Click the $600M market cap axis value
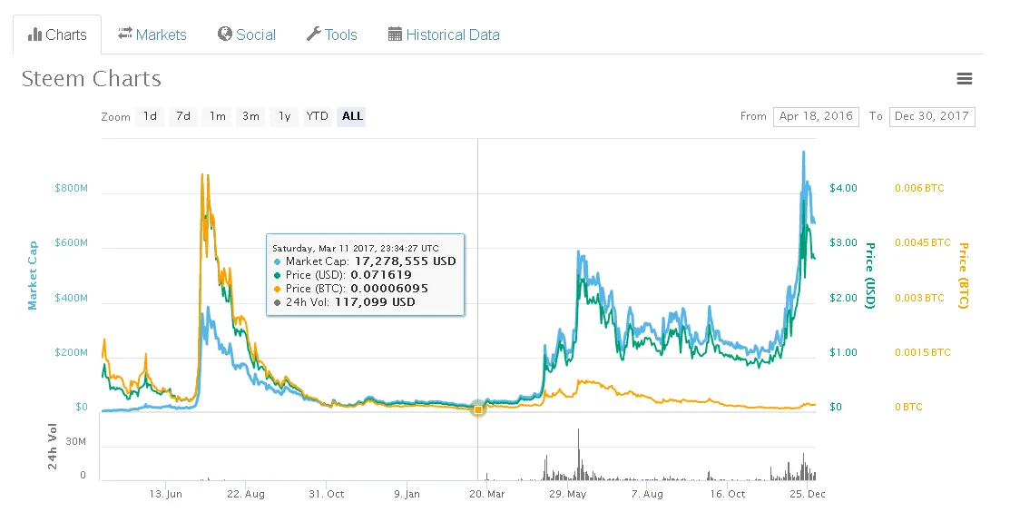The image size is (1010, 522). pyautogui.click(x=72, y=243)
